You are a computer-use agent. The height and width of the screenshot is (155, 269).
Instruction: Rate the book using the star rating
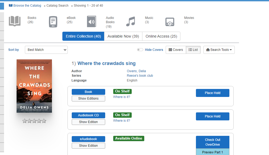34,121
